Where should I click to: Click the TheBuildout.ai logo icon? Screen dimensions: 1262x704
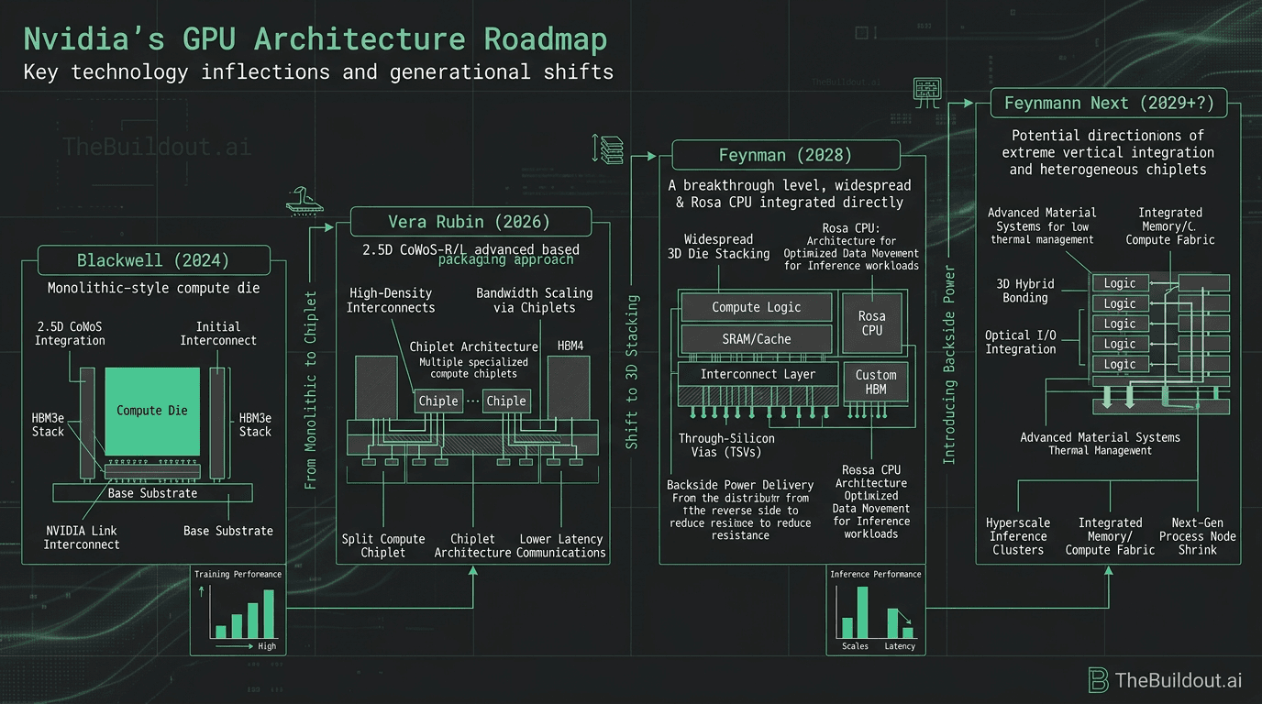1099,680
